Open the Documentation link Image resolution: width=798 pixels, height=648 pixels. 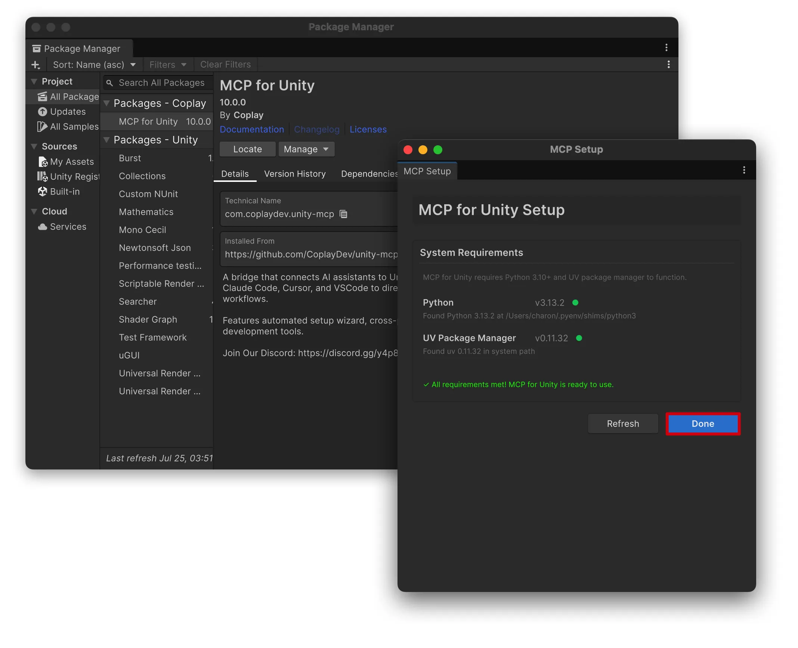click(x=252, y=130)
